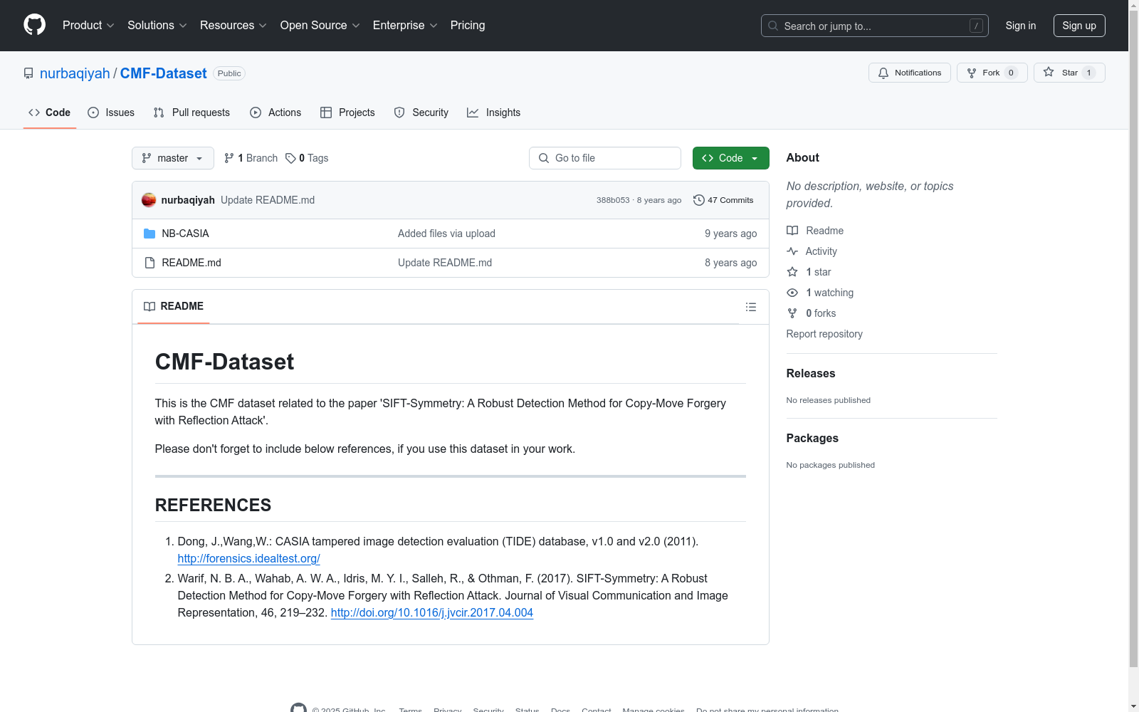The image size is (1139, 712).
Task: Open the Projects tab
Action: coord(347,112)
